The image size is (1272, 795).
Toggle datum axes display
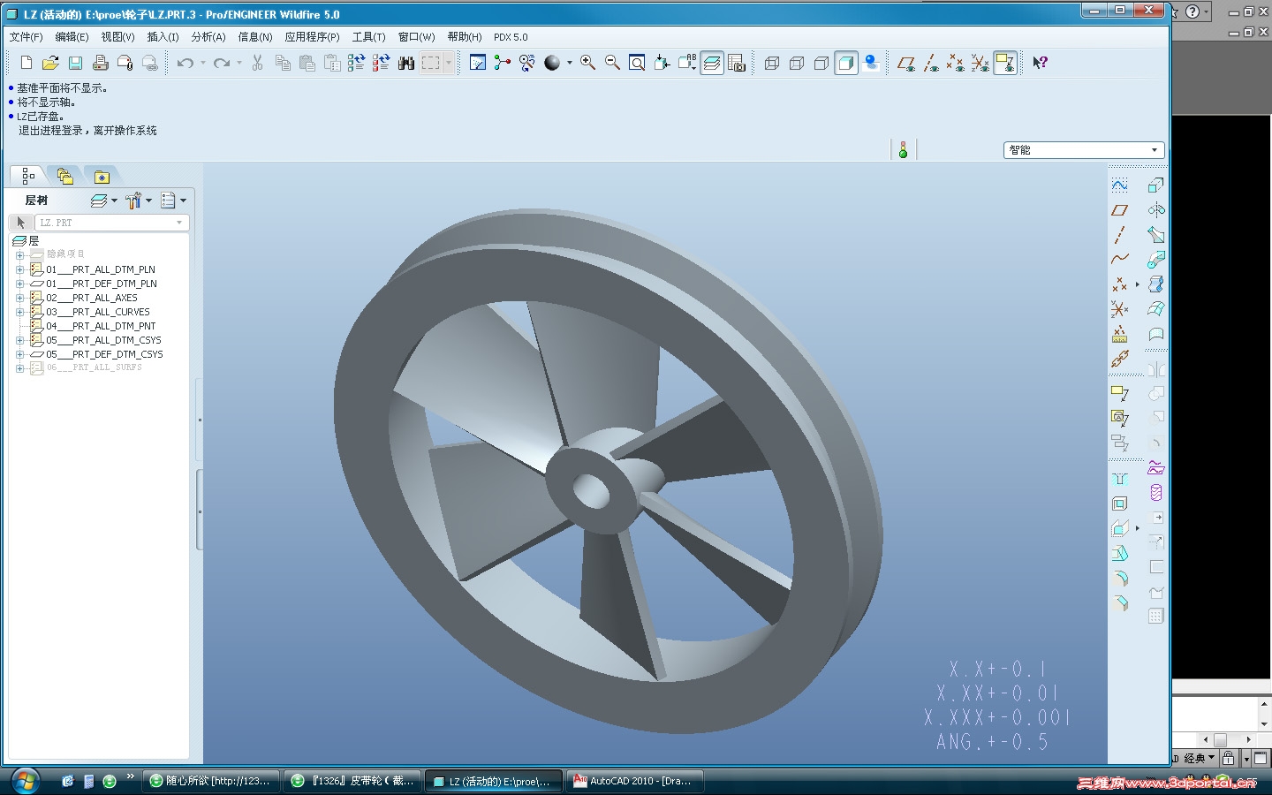(x=931, y=63)
